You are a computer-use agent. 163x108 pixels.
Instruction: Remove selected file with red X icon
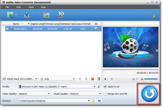coord(93,79)
